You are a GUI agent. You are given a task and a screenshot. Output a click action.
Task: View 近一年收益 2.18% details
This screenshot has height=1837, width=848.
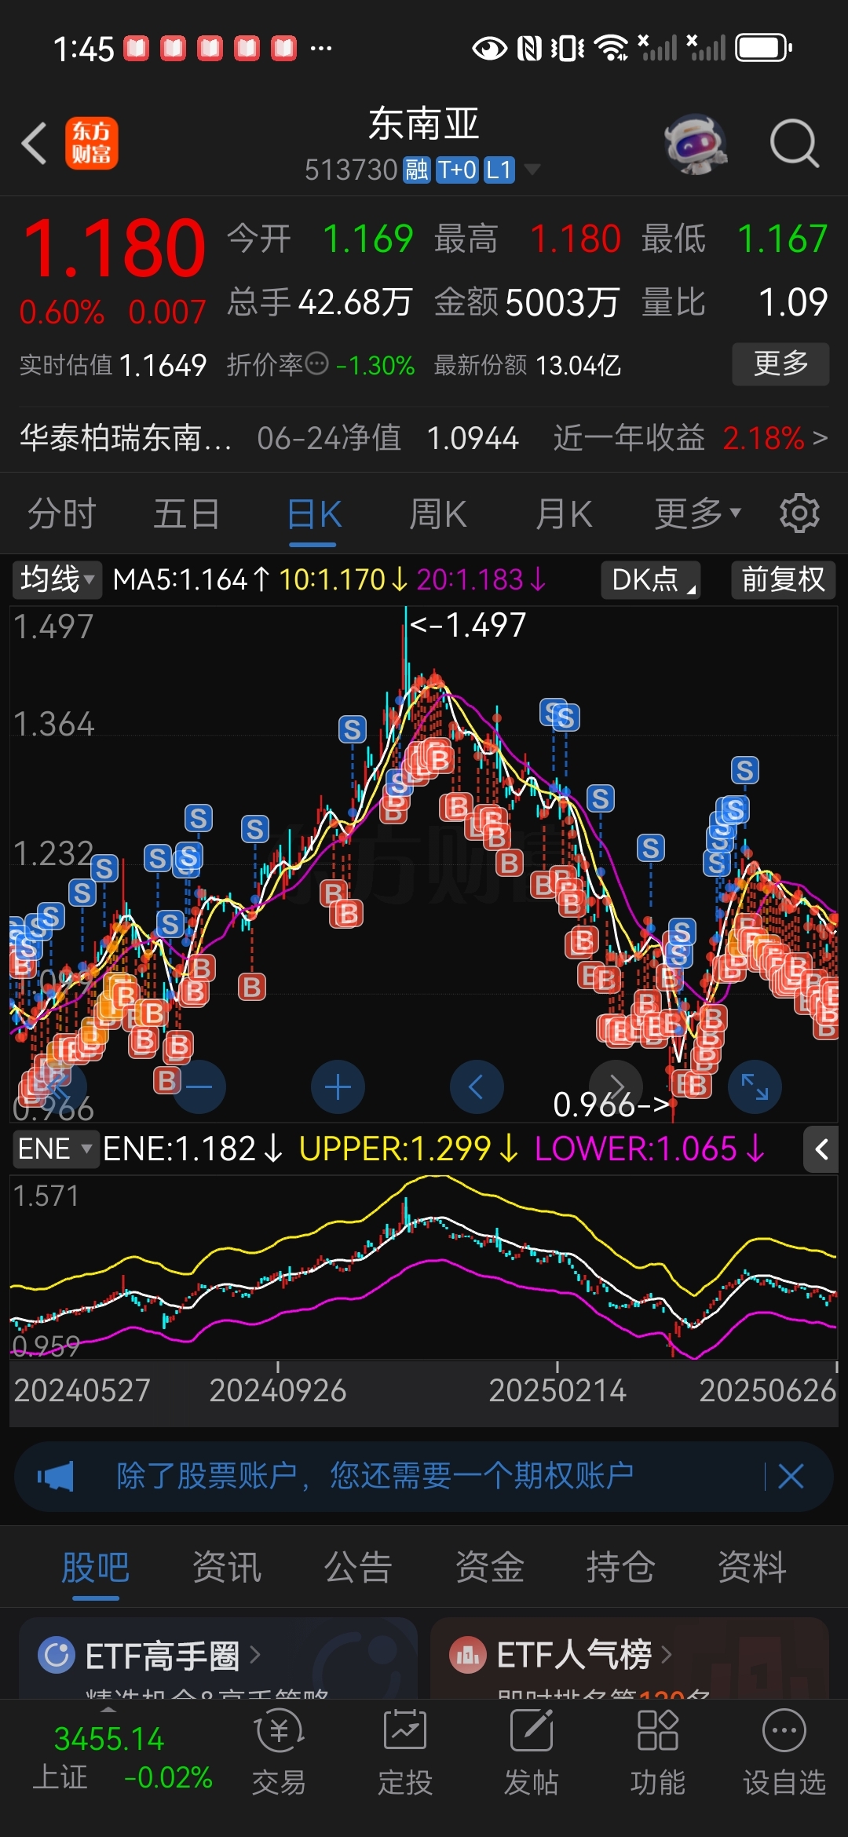click(x=690, y=438)
